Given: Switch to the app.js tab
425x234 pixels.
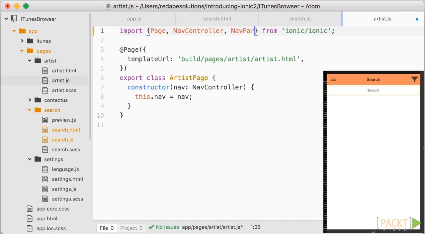Looking at the screenshot, I should click(x=134, y=19).
